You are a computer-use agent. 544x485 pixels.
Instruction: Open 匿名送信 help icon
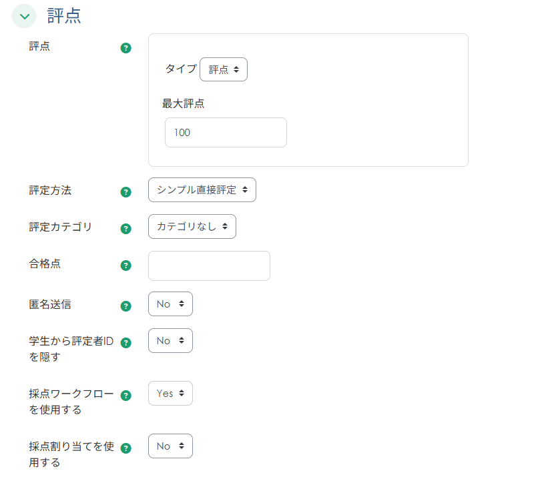[125, 306]
